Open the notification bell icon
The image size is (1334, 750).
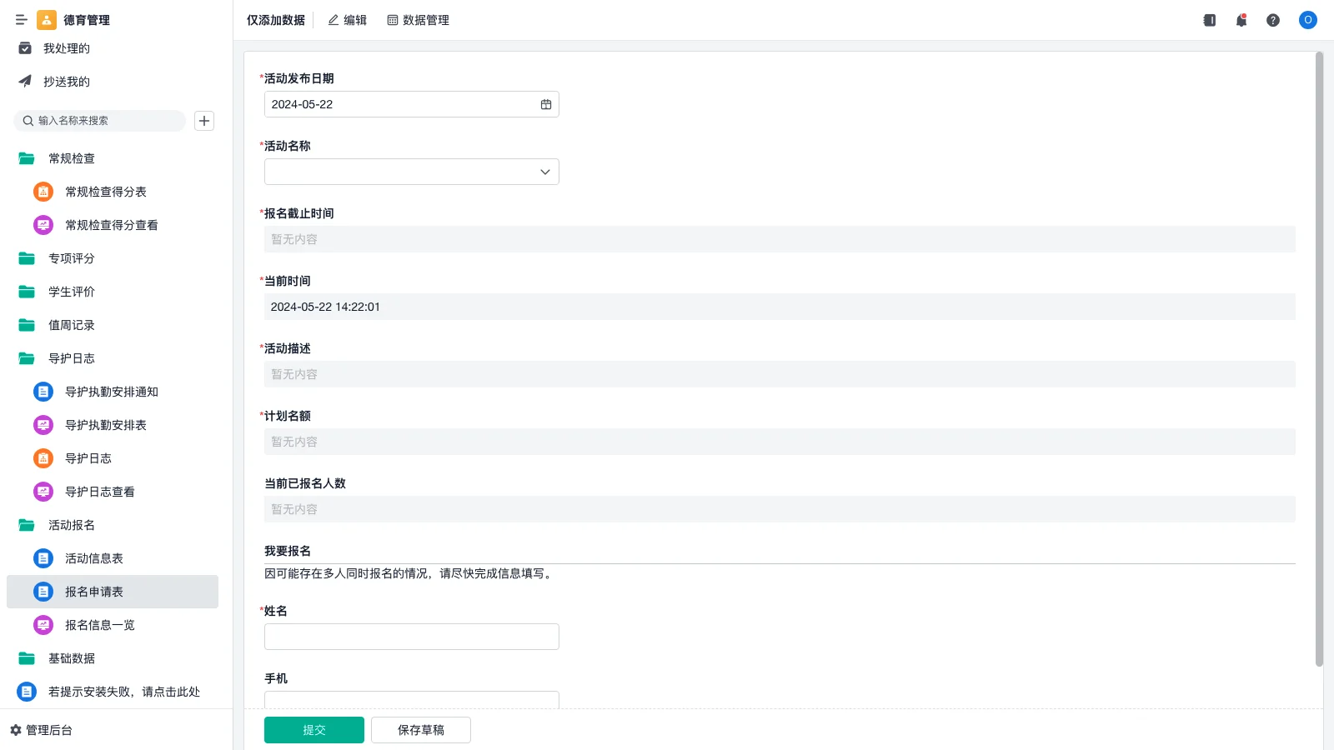[x=1241, y=20]
